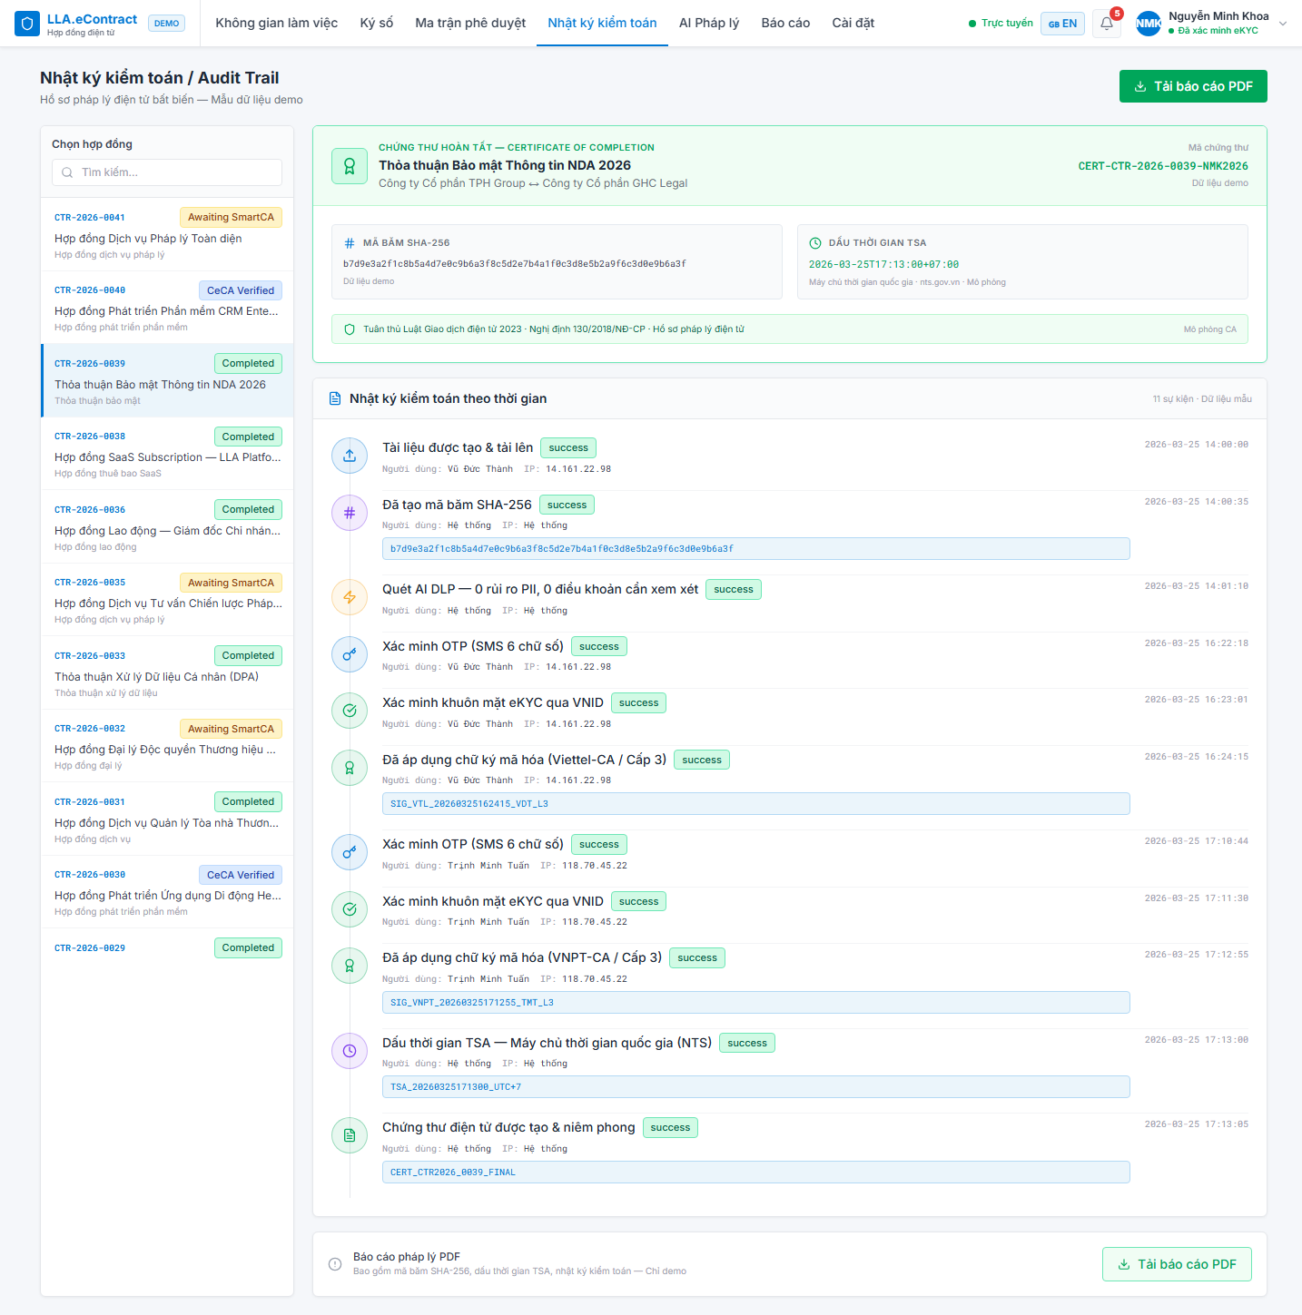
Task: Open Cài đặt tab
Action: tap(853, 23)
